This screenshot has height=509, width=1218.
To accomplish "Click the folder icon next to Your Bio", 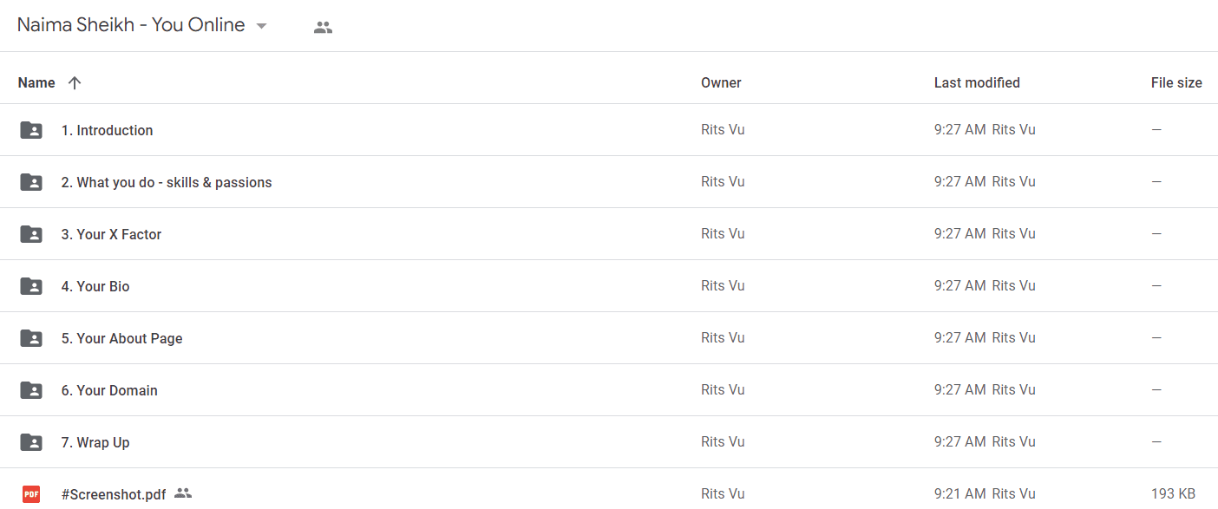I will tap(31, 286).
